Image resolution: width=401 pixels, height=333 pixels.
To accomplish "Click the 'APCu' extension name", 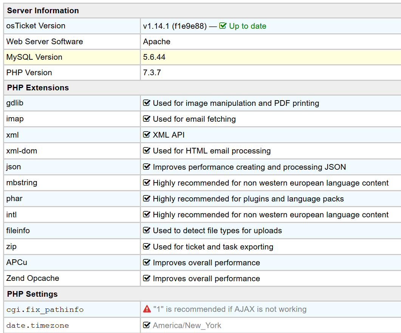I will point(17,262).
